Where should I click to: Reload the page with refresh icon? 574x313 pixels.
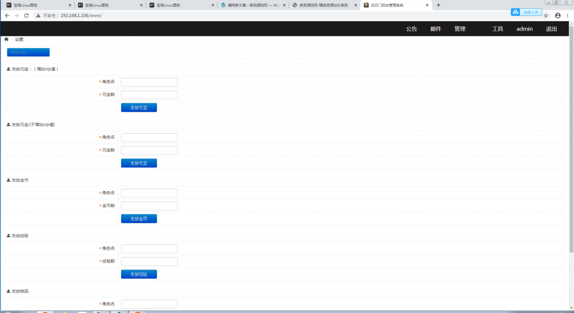(x=26, y=15)
